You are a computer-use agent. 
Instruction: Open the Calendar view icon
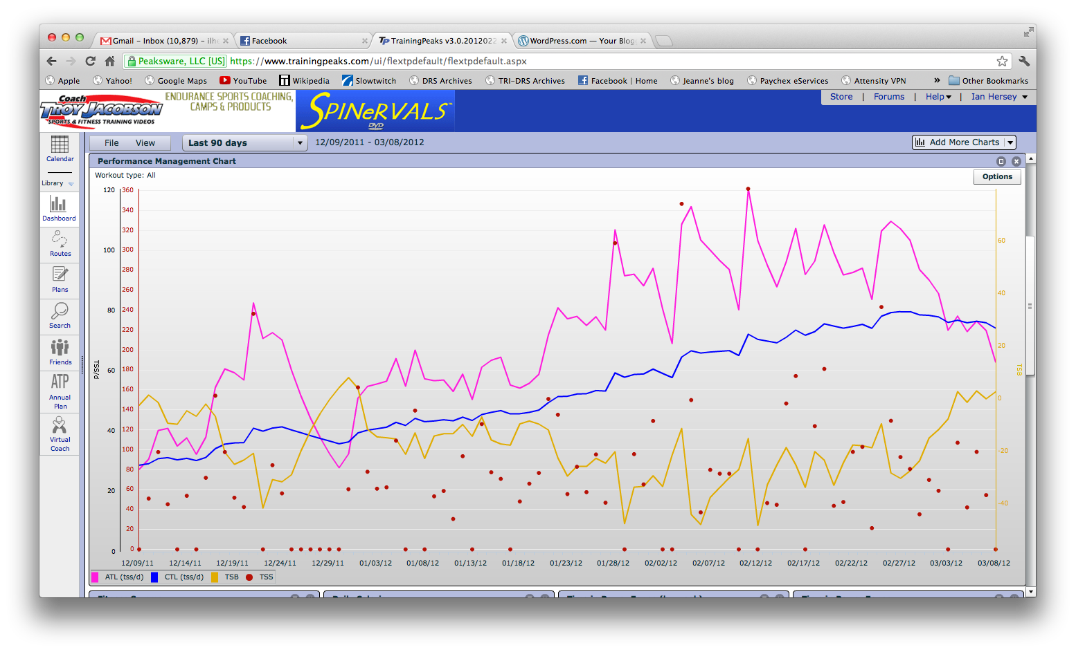point(60,145)
